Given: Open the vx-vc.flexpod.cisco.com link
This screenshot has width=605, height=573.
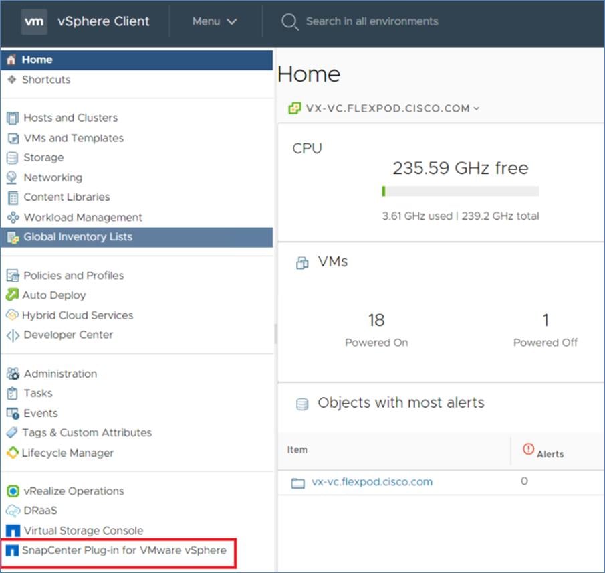Looking at the screenshot, I should pyautogui.click(x=372, y=482).
